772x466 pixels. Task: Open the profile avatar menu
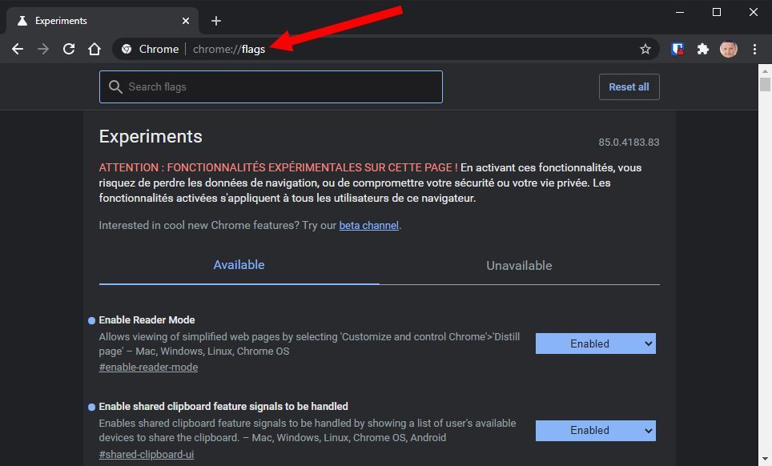point(728,49)
